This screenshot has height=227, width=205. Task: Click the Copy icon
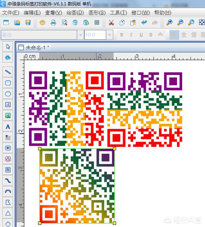(122, 22)
